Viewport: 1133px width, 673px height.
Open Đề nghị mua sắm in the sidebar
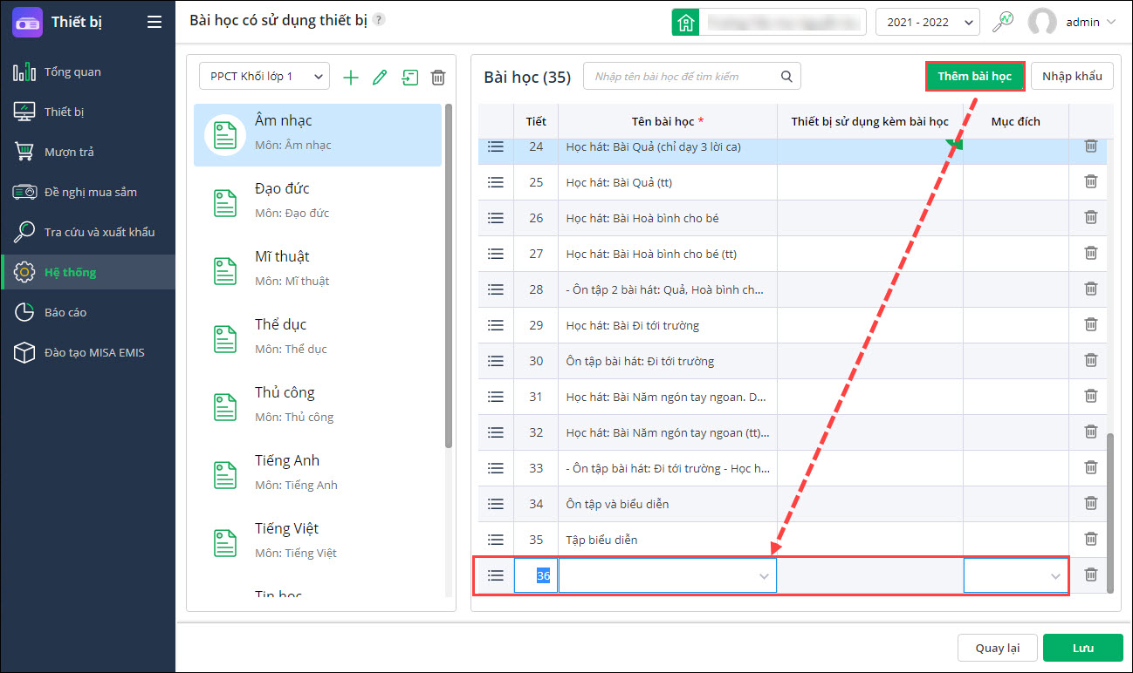coord(87,192)
